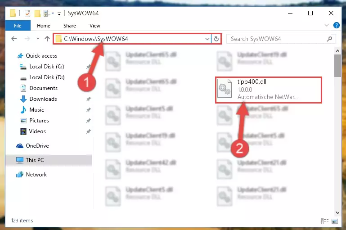
Task: Expand the ribbon with the chevron
Action: [327, 25]
